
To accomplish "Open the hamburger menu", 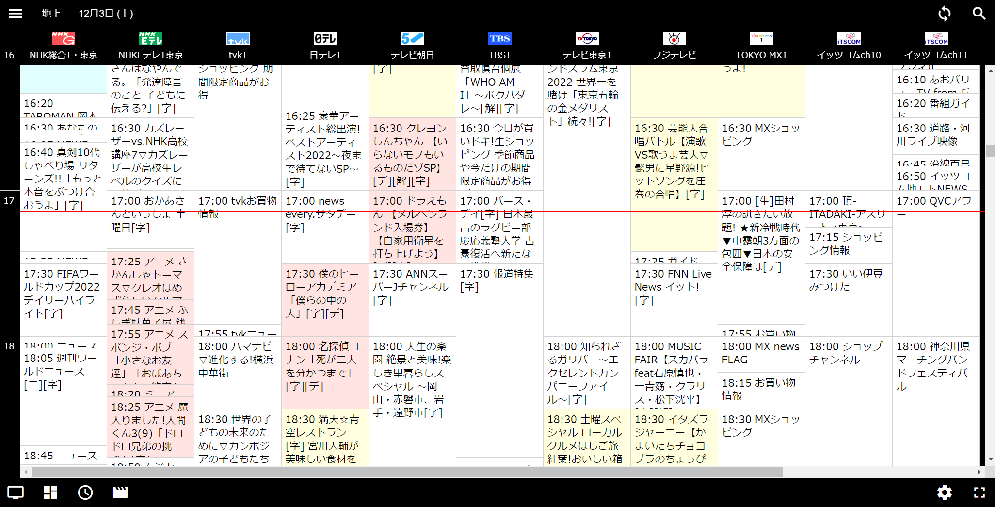I will coord(16,13).
